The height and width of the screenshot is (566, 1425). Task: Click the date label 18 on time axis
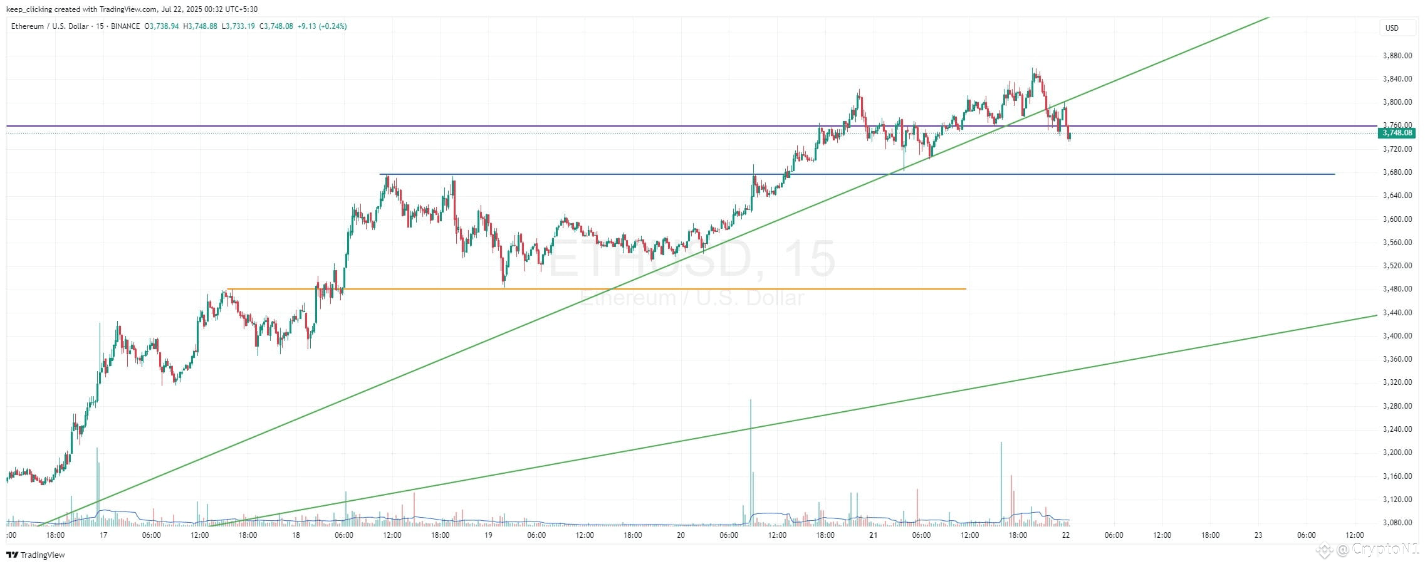[x=296, y=535]
